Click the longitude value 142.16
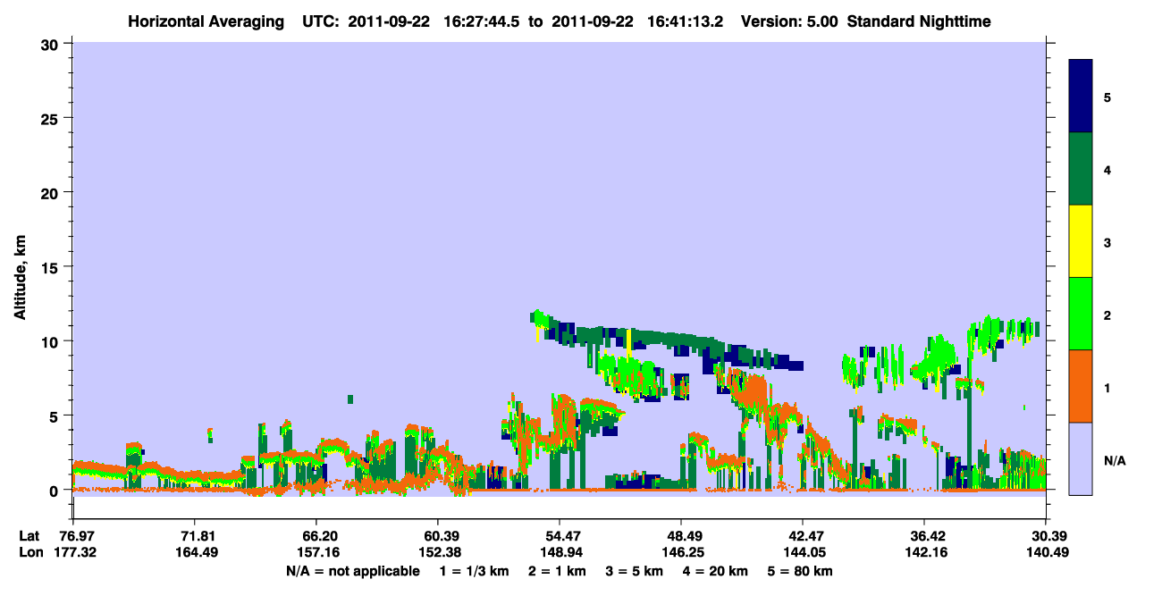Screen dimensions: 1162x596 coord(924,552)
